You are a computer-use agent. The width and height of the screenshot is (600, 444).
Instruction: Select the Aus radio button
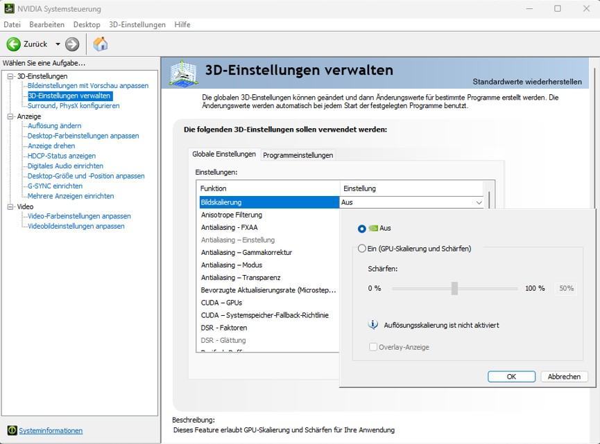(x=361, y=229)
